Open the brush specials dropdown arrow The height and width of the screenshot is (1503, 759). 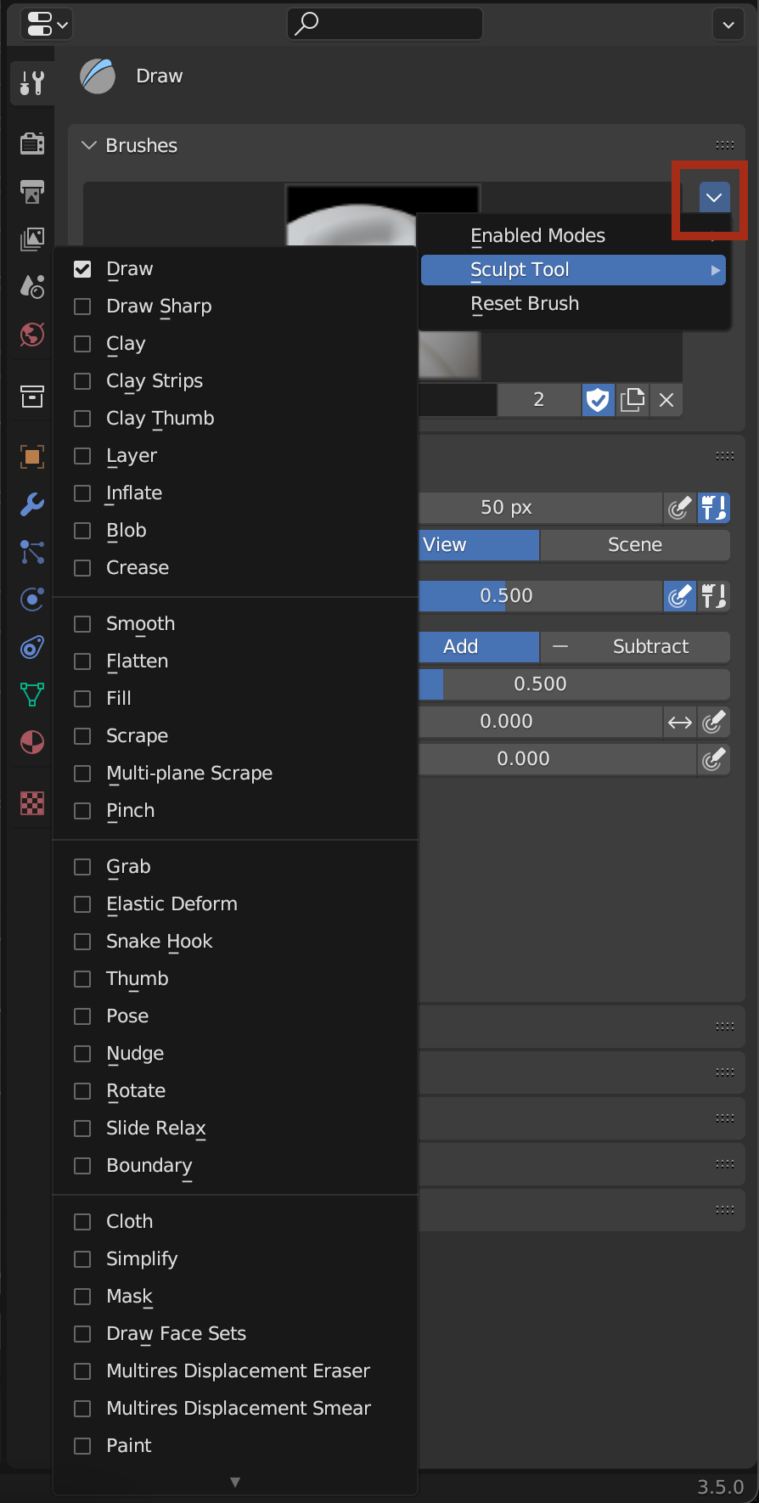[x=714, y=198]
